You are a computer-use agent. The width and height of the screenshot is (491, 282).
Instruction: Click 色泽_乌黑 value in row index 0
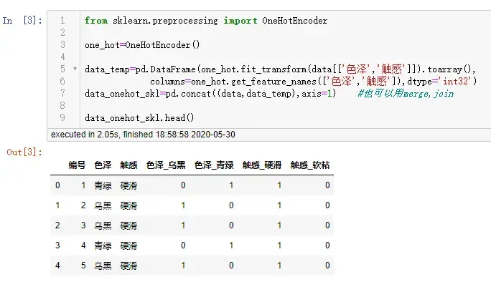183,185
